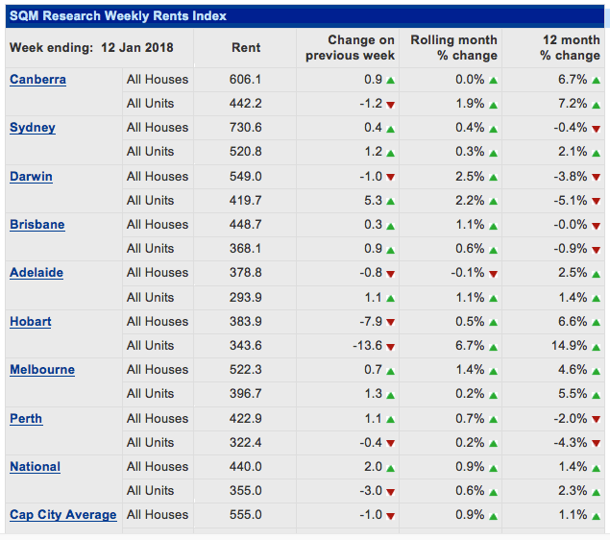
Task: Select National units rent value 355.0
Action: pos(246,490)
